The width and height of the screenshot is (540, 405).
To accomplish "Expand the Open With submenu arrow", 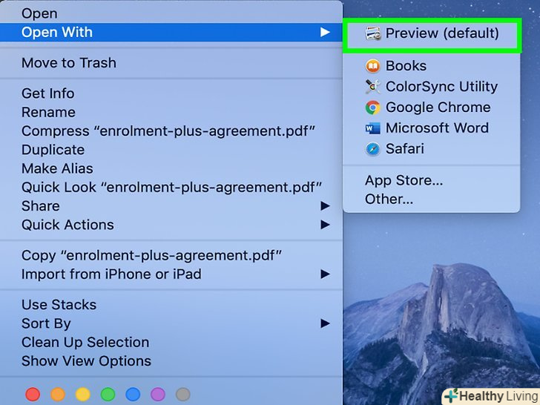I will 325,33.
